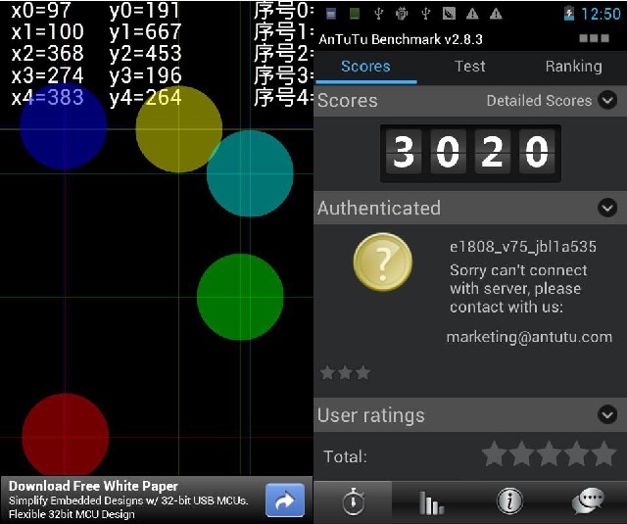Tap the Android debugging icon in status bar
The width and height of the screenshot is (627, 524).
402,14
